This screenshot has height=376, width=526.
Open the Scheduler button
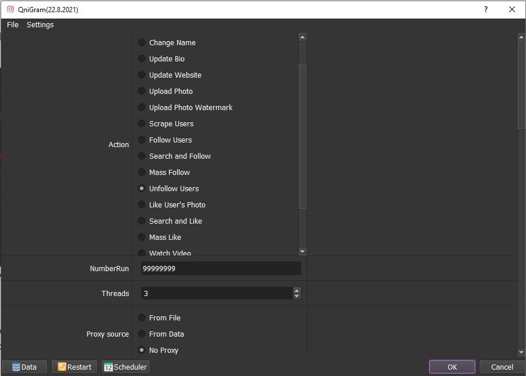(x=125, y=367)
